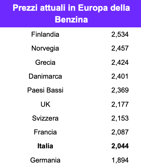Select the Germania country cell
141x166 pixels.
coord(45,160)
